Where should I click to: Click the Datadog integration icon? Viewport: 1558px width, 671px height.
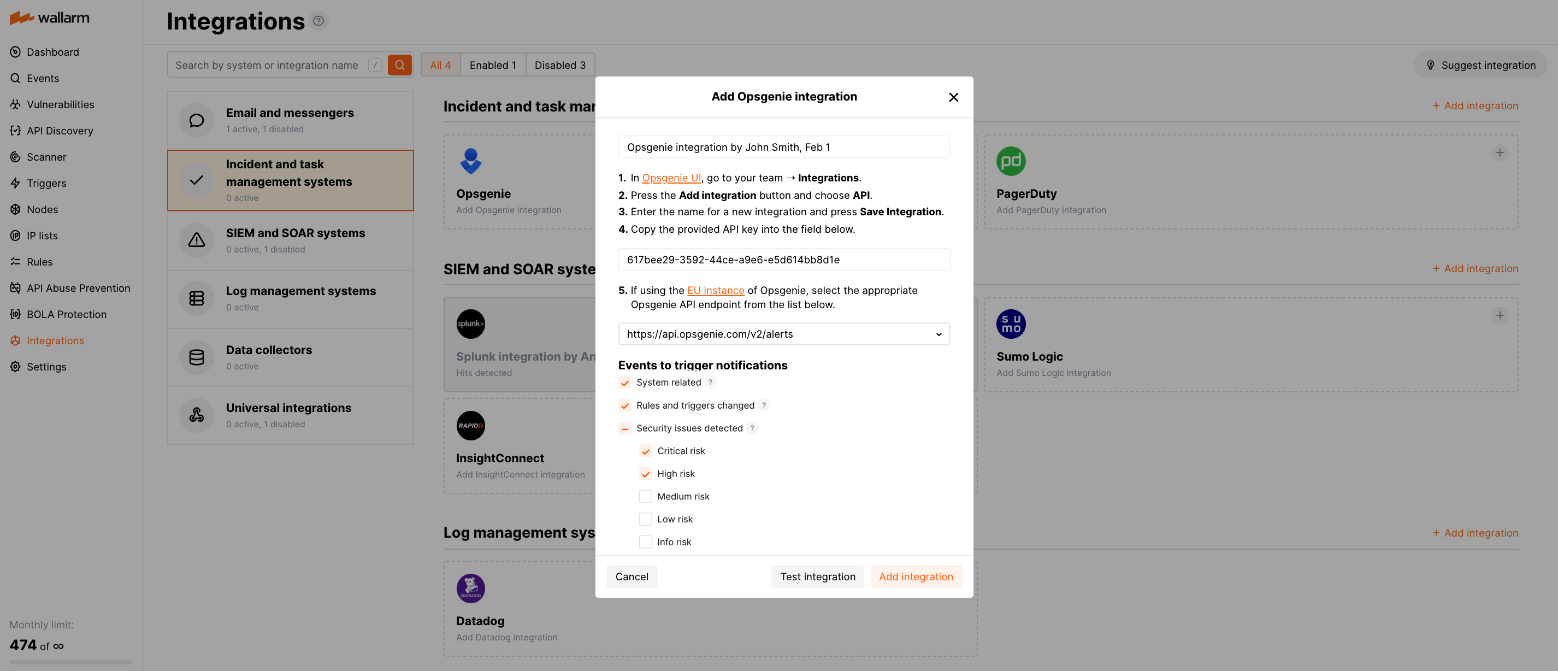point(470,587)
